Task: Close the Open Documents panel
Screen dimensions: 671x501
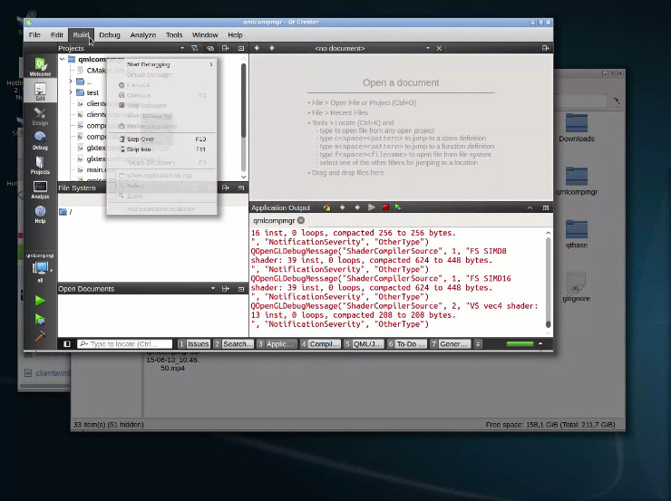Action: coord(241,289)
